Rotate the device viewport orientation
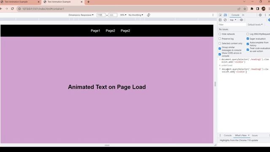 [148, 15]
